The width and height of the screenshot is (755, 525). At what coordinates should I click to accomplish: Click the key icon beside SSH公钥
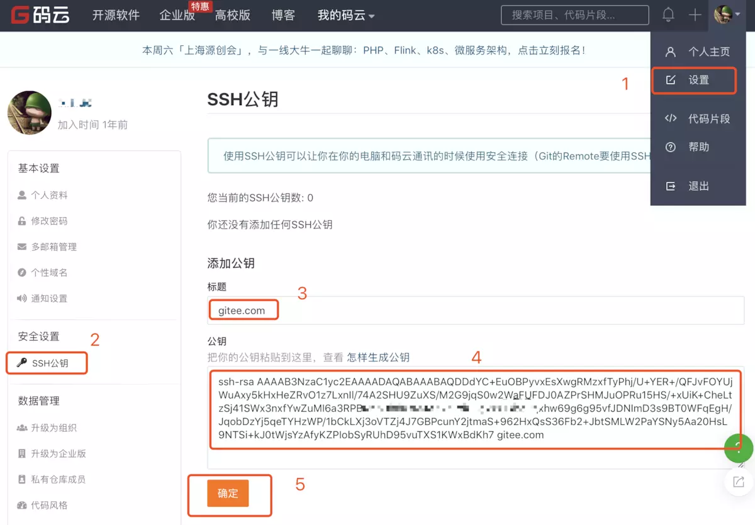22,363
